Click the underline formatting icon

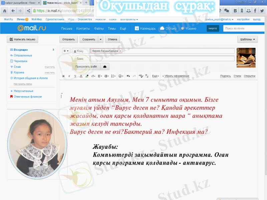(x=75, y=76)
